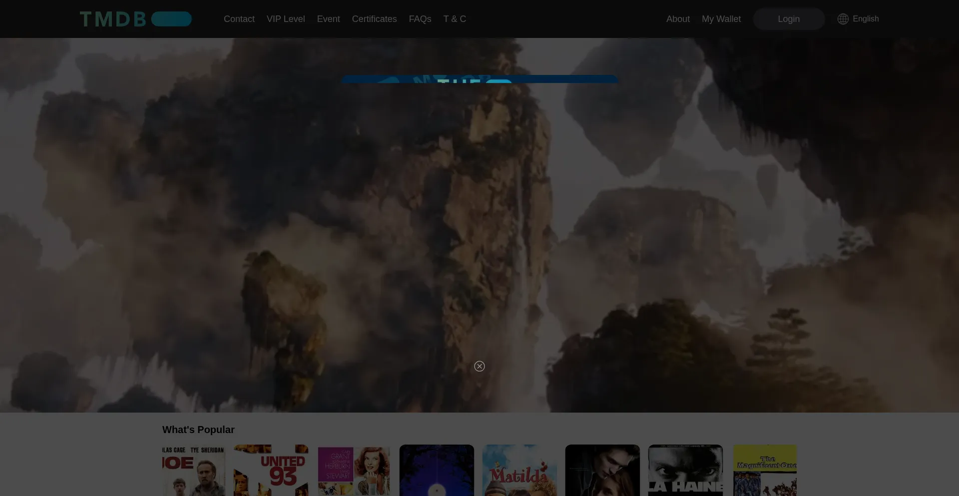Open the Event page

coord(328,19)
